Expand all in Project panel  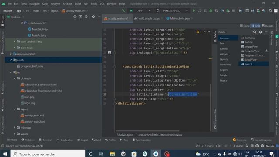point(81,17)
